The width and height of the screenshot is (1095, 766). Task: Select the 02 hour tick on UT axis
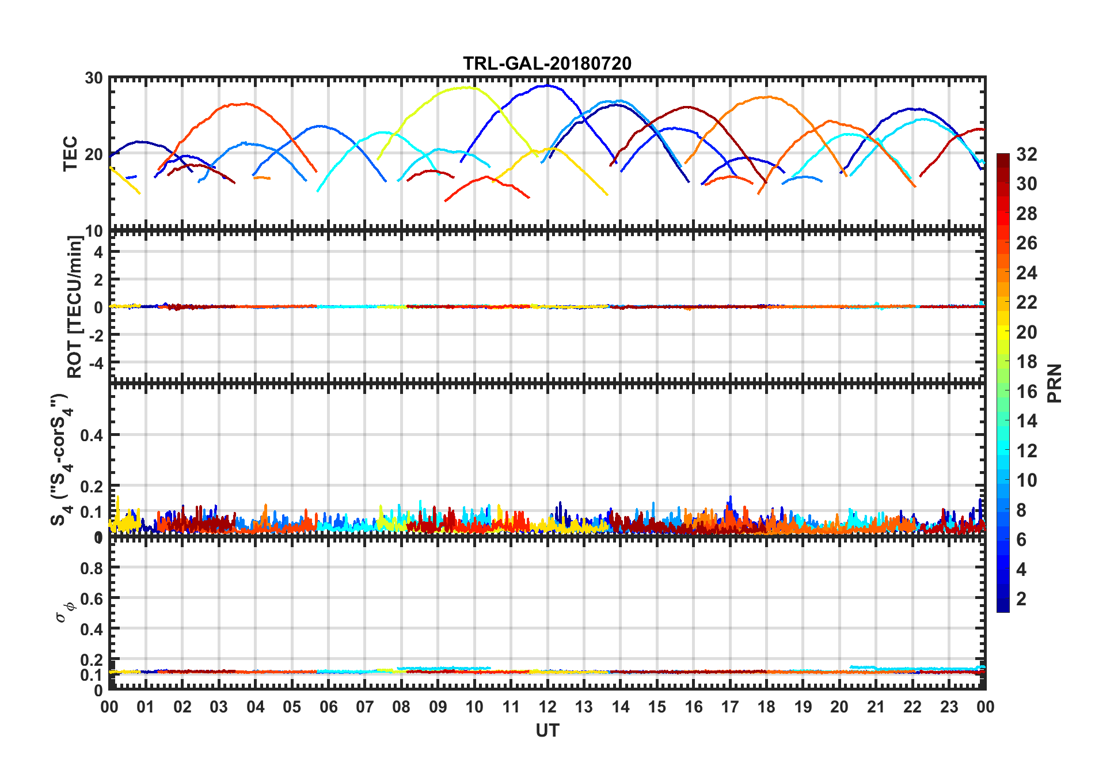[x=182, y=707]
